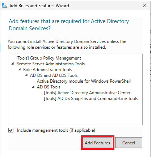The height and width of the screenshot is (157, 151).
Task: Cancel the add features dialog
Action: tap(129, 143)
